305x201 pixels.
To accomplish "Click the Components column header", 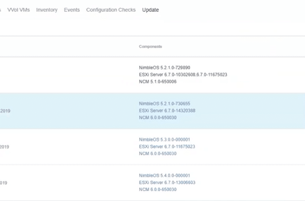I will pos(151,46).
